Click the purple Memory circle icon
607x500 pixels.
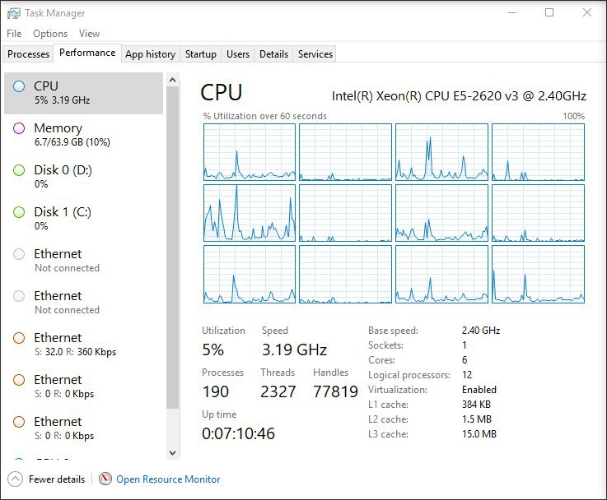[19, 128]
